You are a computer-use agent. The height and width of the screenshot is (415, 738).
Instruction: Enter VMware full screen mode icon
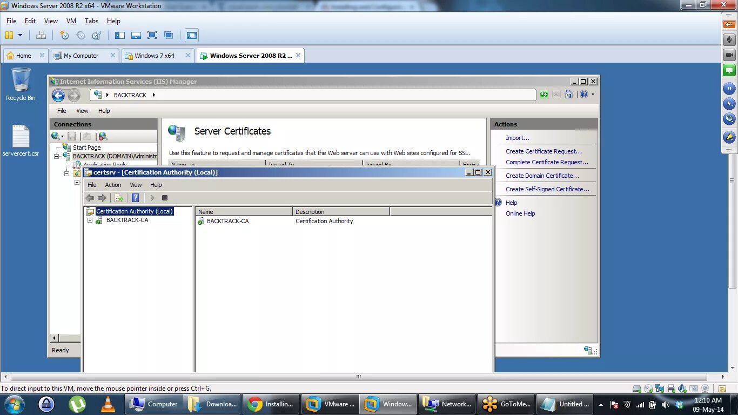[x=152, y=35]
